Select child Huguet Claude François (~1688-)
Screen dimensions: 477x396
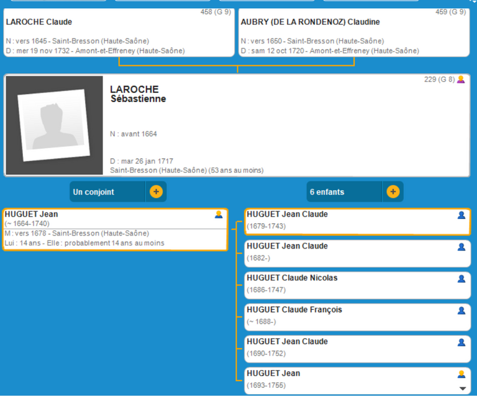click(294, 310)
